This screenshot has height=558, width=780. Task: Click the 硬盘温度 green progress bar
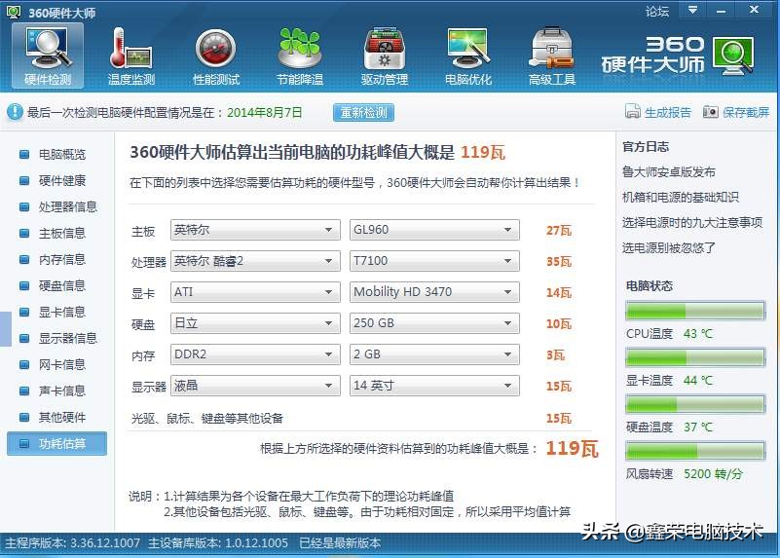coord(695,404)
